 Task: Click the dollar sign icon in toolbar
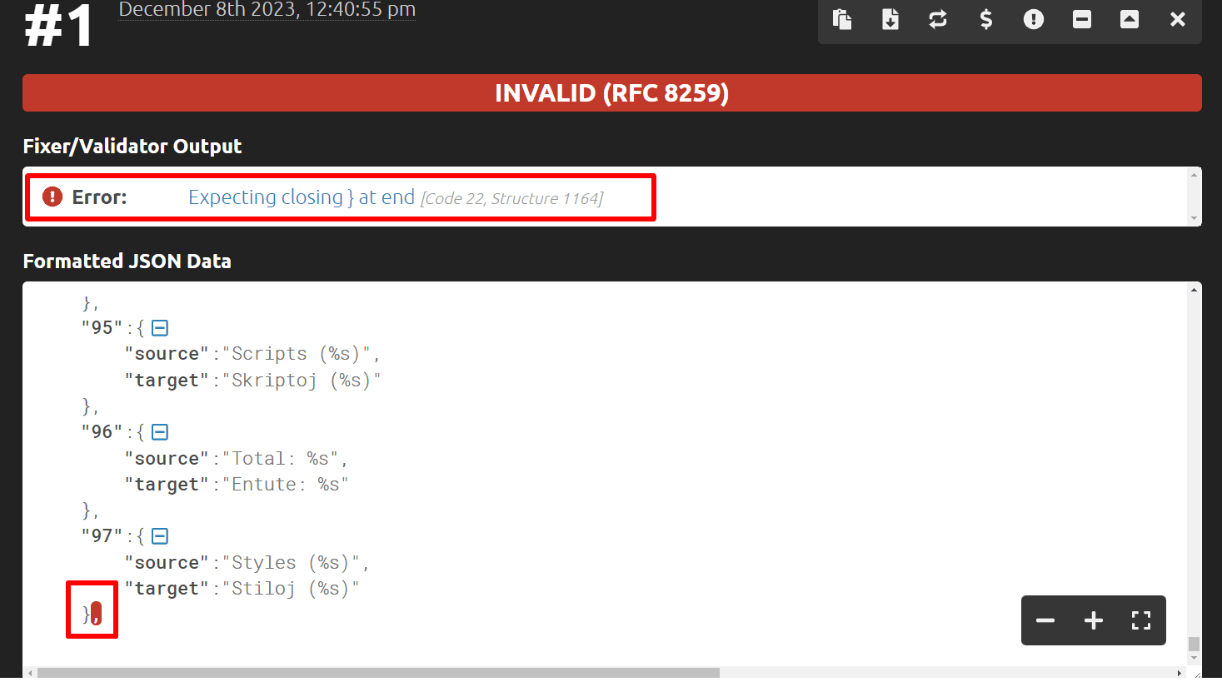[x=986, y=19]
